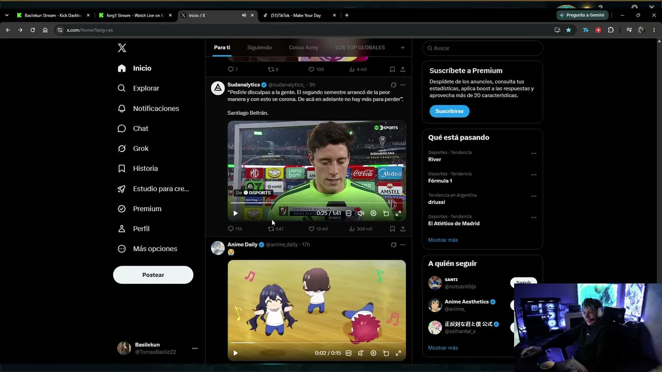Screen dimensions: 662x372
Task: Seek the Sudanalytics video progress bar
Action: (x=317, y=203)
